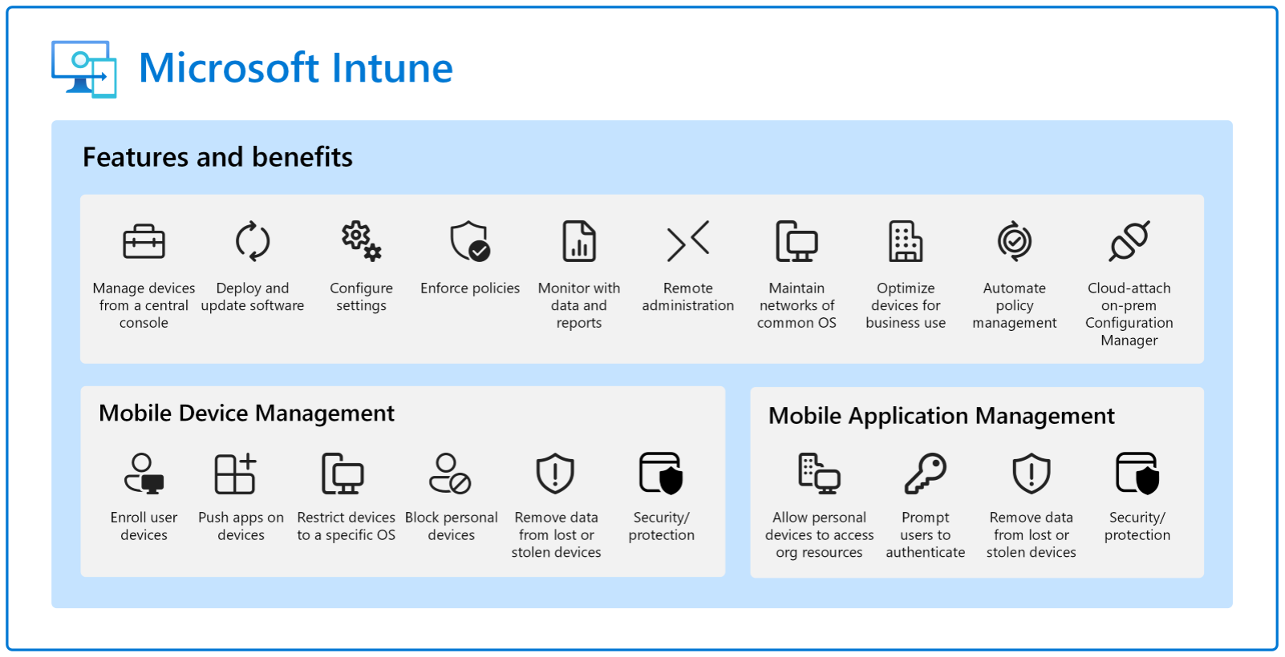Click the Enforce policies shield icon
1285x657 pixels.
pos(470,241)
